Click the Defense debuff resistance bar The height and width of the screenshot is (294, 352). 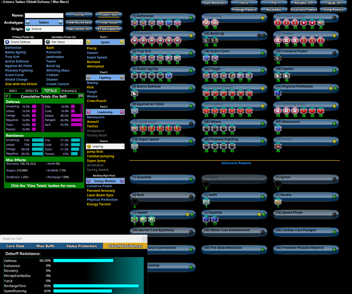83,260
